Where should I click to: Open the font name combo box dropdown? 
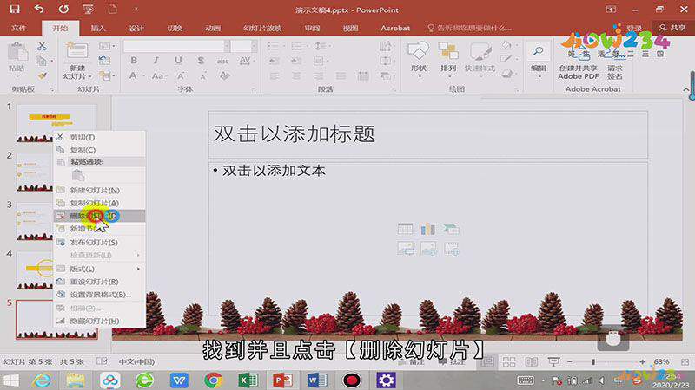(227, 46)
